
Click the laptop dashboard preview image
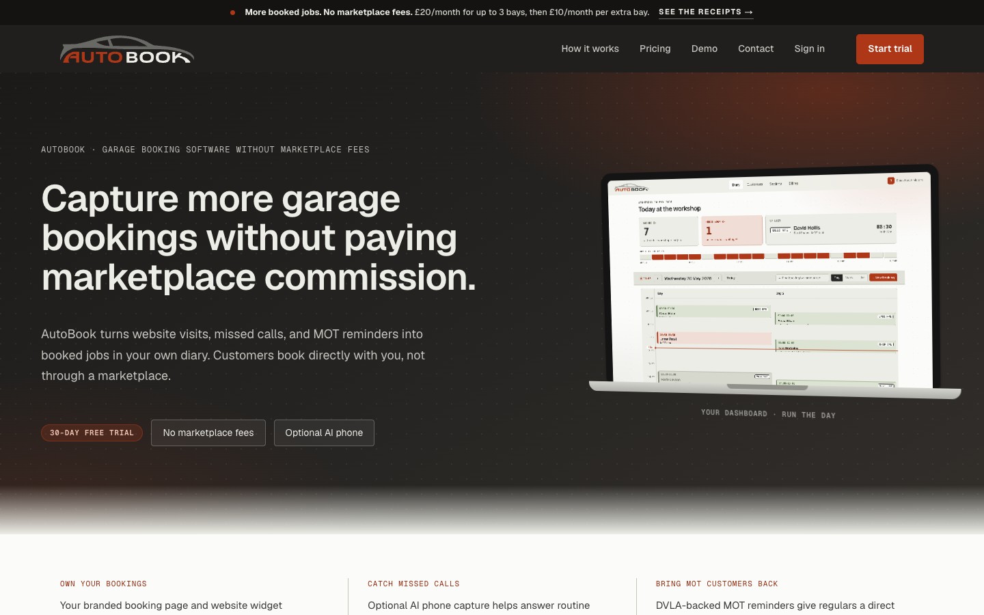(774, 282)
